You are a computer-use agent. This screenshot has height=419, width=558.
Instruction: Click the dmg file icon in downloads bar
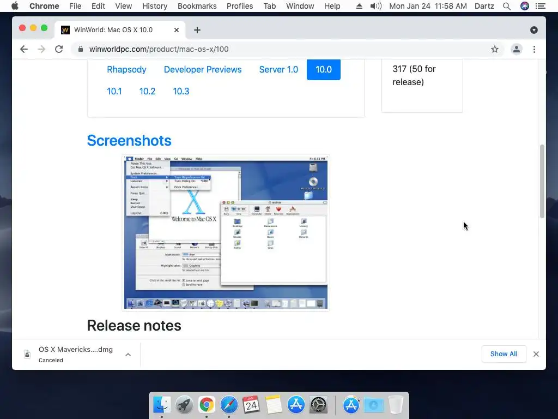click(27, 354)
